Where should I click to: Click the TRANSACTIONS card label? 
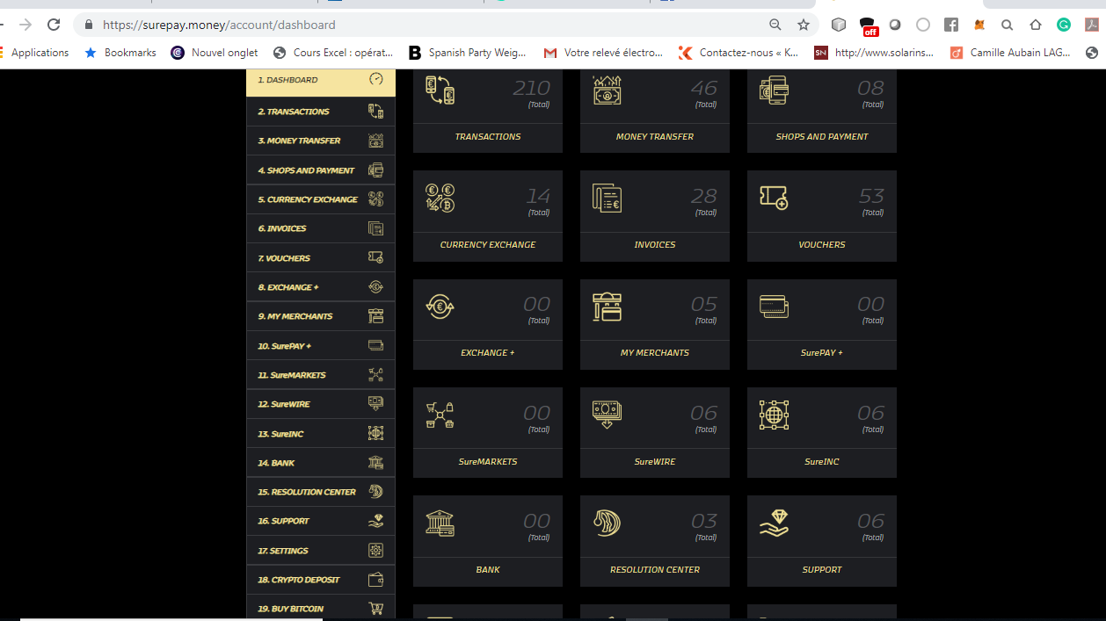point(488,137)
